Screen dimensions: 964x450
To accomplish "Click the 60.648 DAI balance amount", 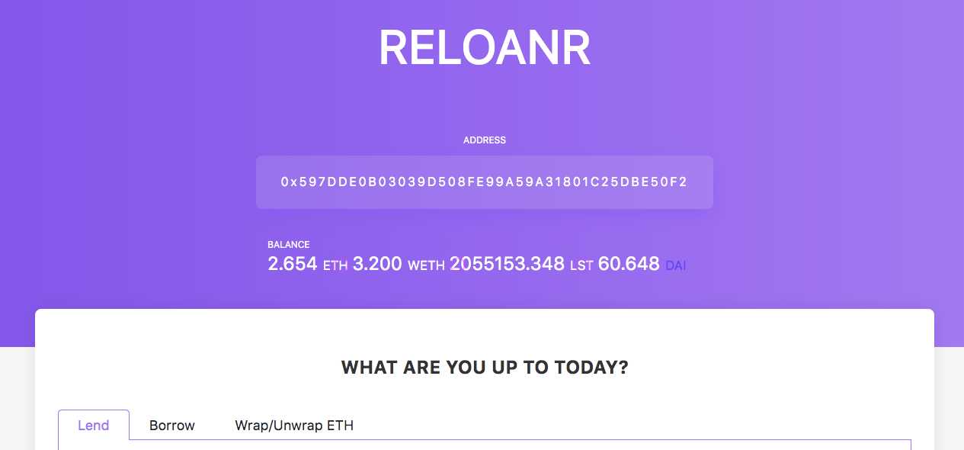I will [629, 264].
